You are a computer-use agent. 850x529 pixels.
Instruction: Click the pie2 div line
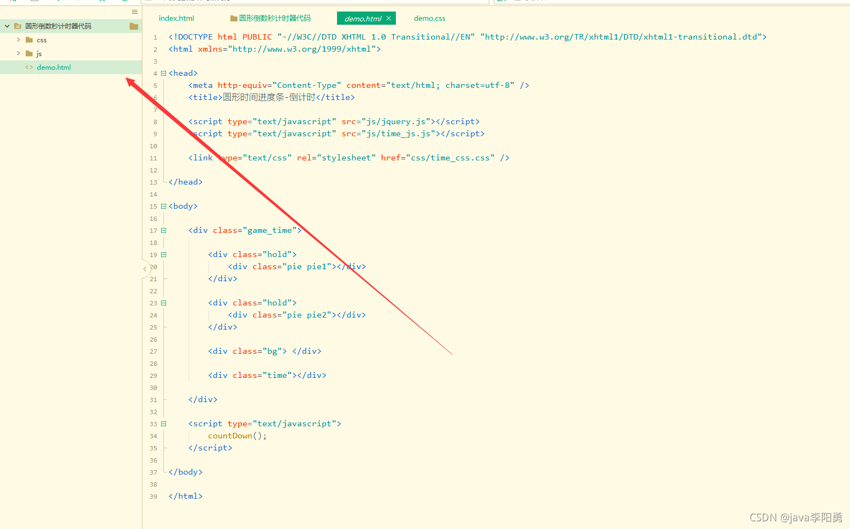click(x=297, y=315)
